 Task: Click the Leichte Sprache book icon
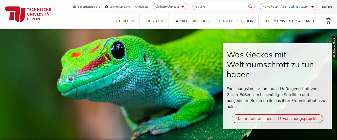[107, 7]
